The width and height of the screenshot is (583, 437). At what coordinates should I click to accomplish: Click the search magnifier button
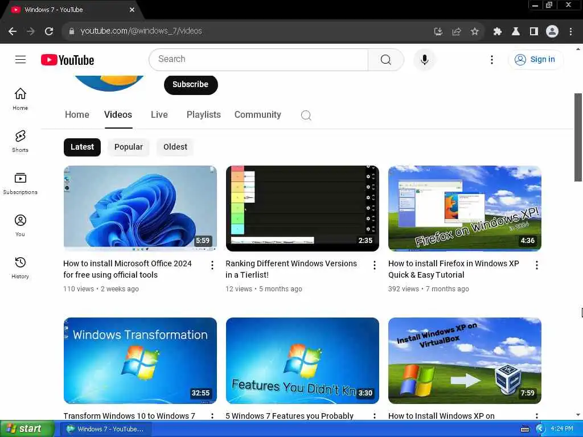(x=385, y=59)
